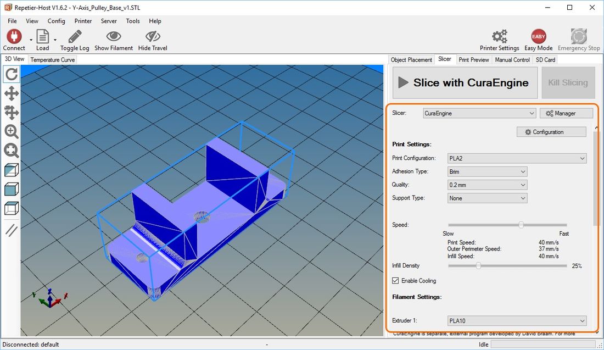Select the Move object tool
The height and width of the screenshot is (350, 604).
[x=12, y=112]
